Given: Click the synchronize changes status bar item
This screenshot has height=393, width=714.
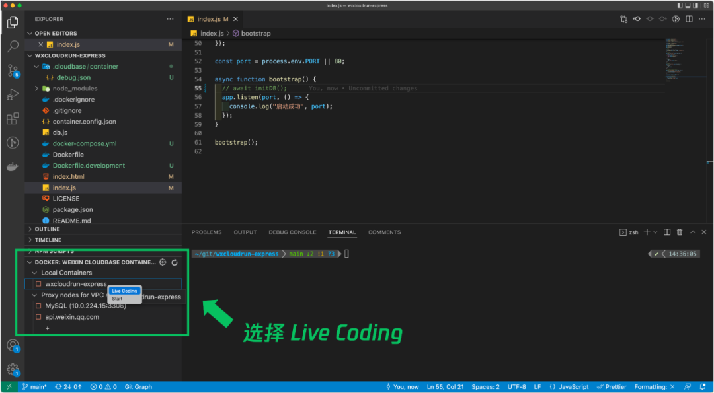Looking at the screenshot, I should (68, 386).
